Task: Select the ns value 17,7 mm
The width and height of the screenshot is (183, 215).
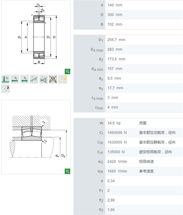Action: (x=115, y=88)
